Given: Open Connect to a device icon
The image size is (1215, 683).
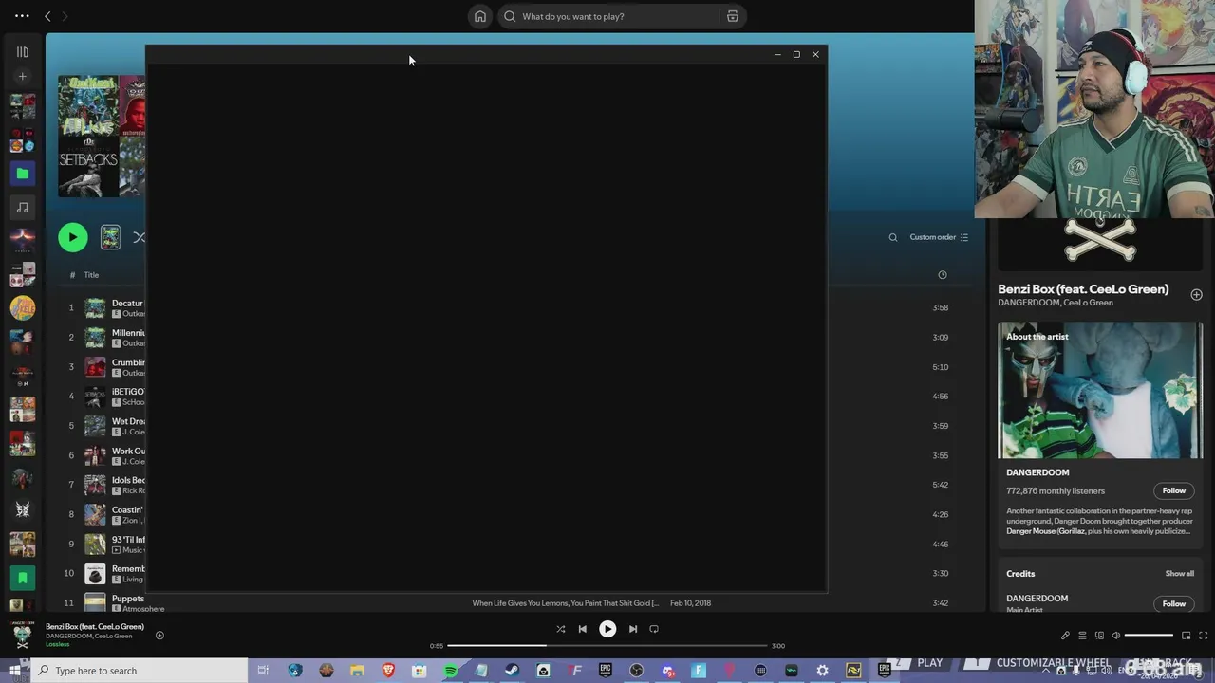Looking at the screenshot, I should click(x=1100, y=636).
